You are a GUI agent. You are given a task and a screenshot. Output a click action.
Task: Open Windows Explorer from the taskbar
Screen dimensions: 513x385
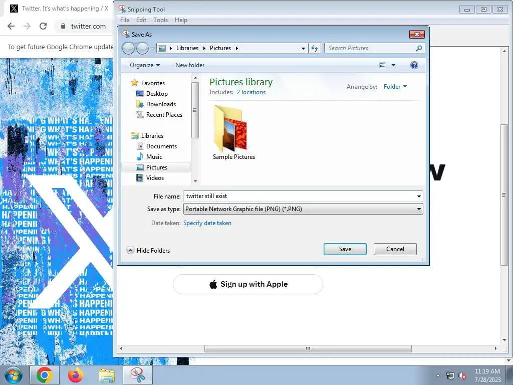tap(107, 375)
